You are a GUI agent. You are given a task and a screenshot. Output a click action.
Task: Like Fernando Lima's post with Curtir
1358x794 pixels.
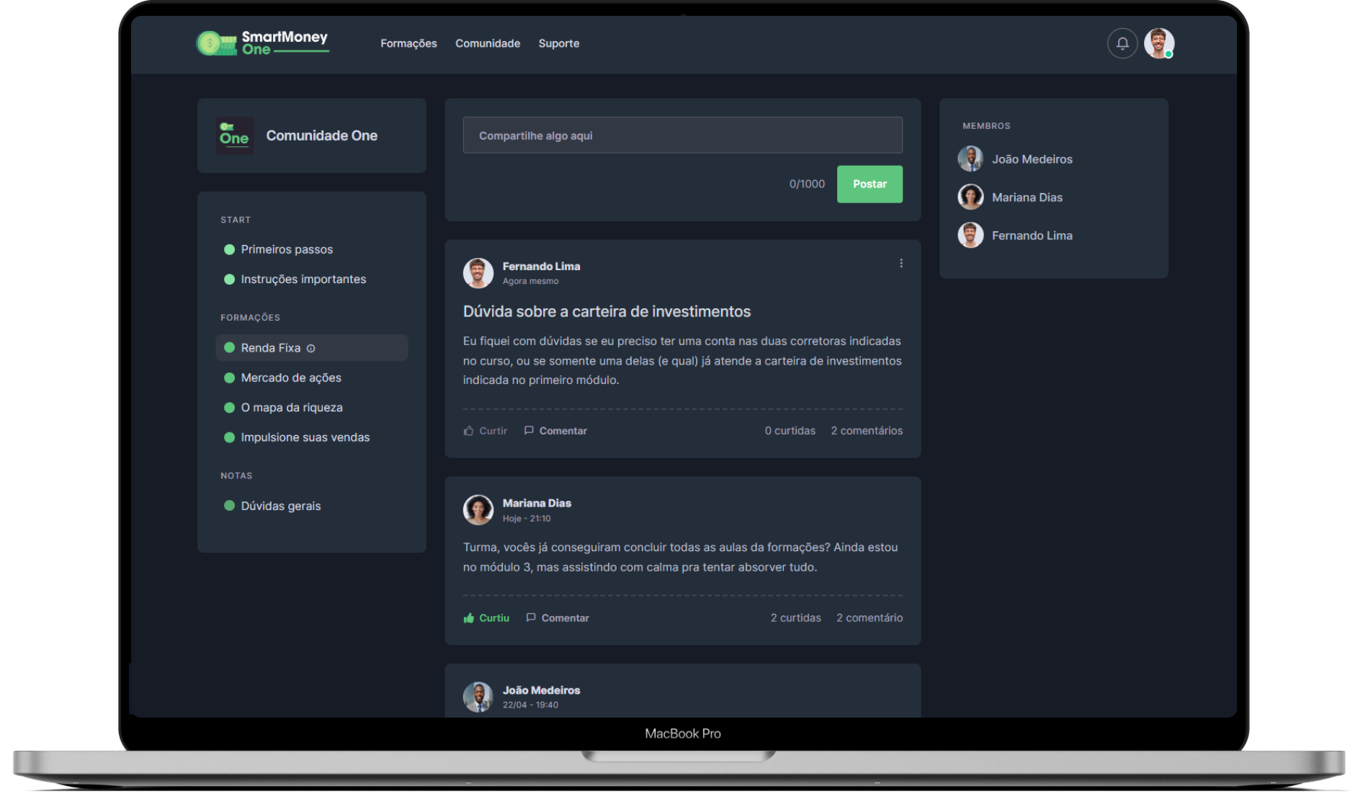coord(484,430)
